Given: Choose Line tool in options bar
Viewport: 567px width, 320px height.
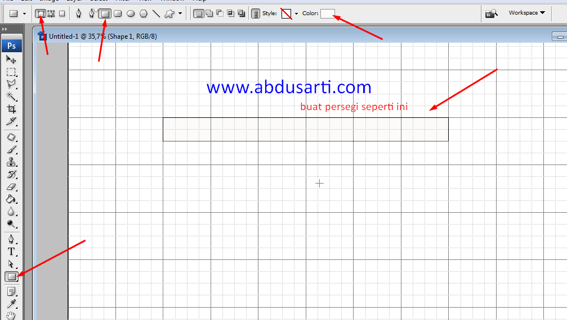Looking at the screenshot, I should [156, 13].
